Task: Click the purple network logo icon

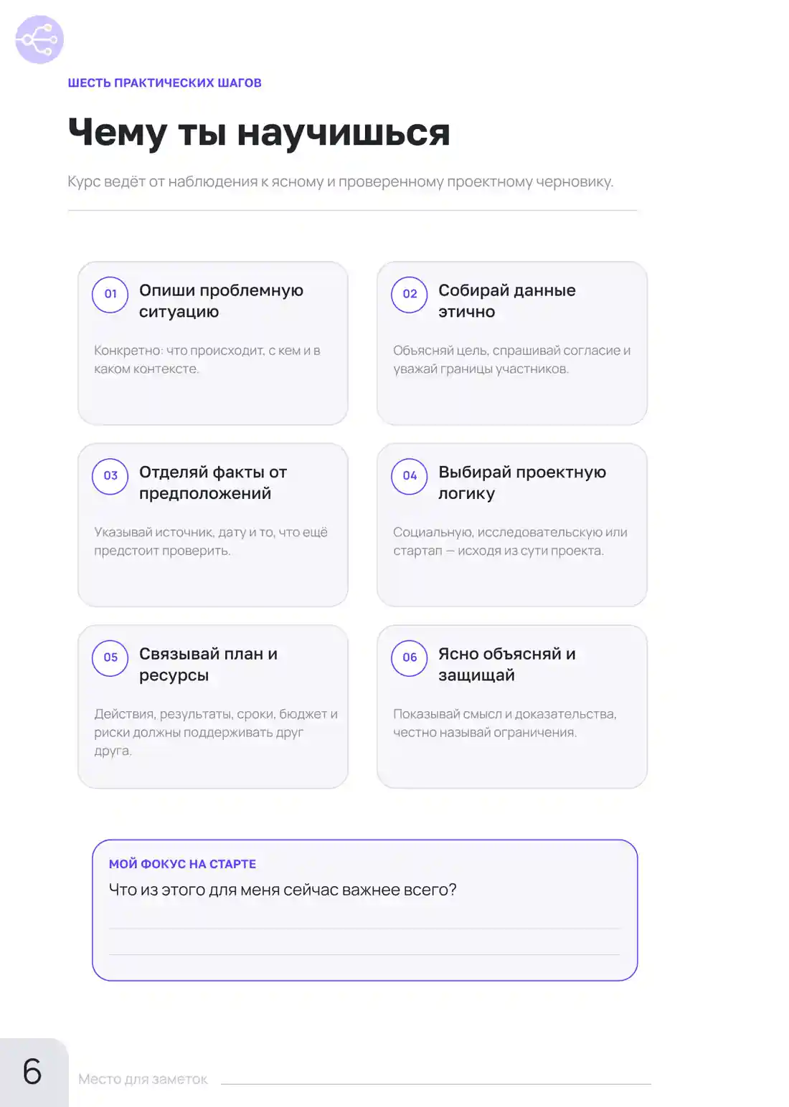Action: pyautogui.click(x=39, y=39)
